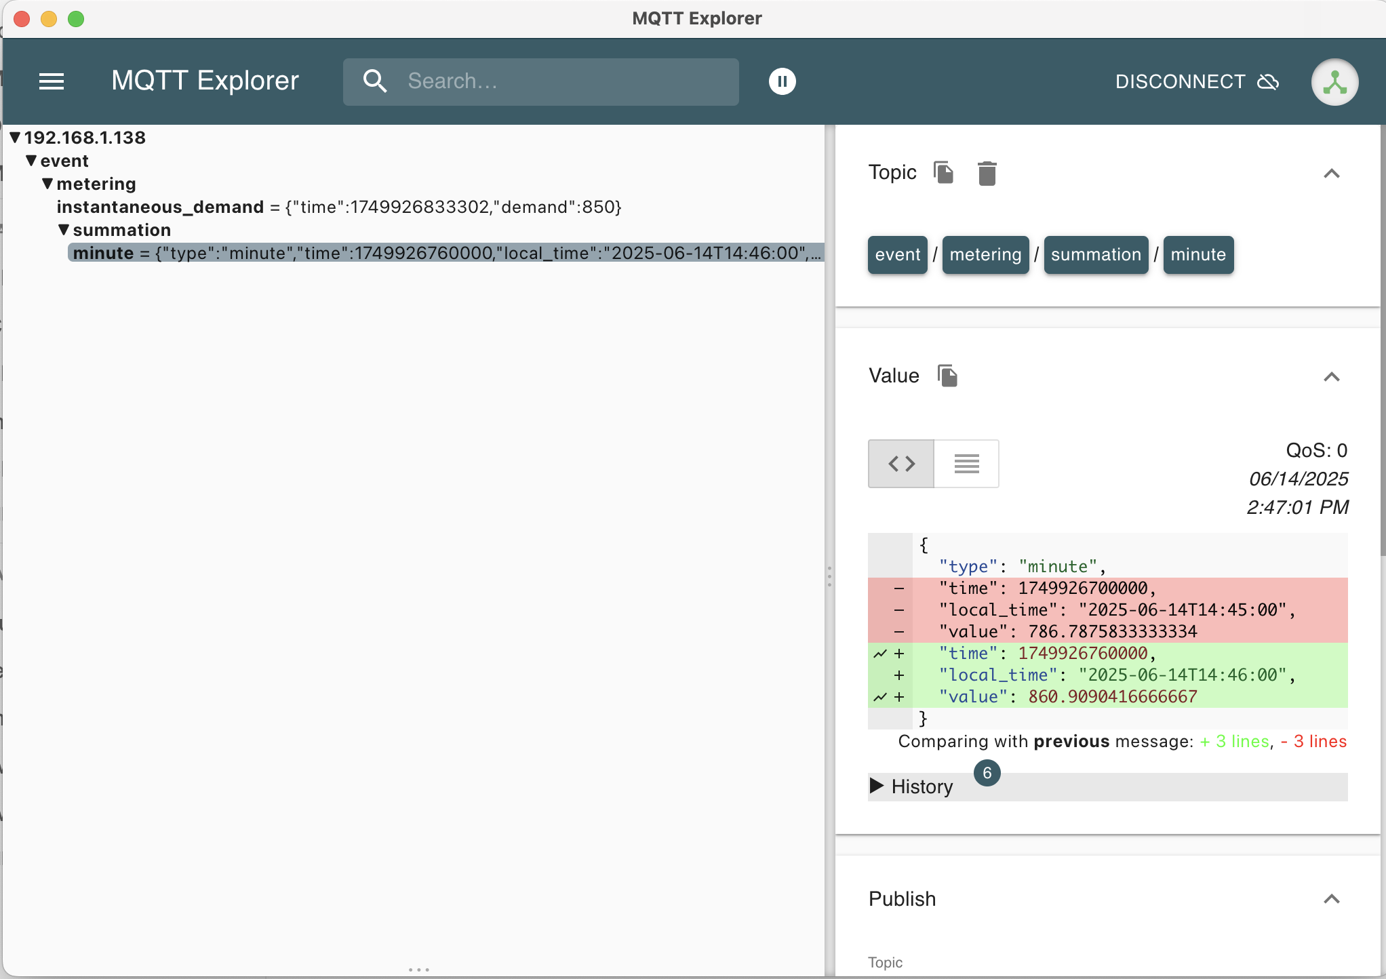Click the search magnifier icon
This screenshot has height=979, width=1386.
coord(375,81)
